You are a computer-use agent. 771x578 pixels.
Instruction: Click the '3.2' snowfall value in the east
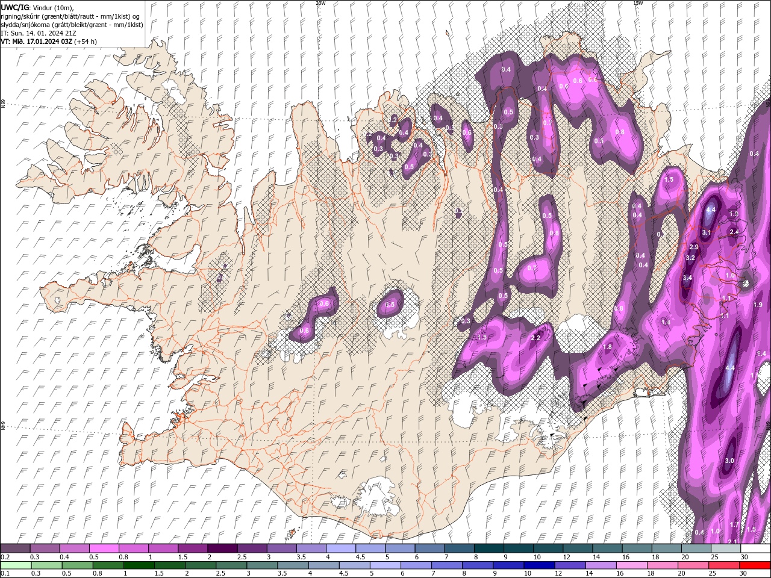[690, 258]
